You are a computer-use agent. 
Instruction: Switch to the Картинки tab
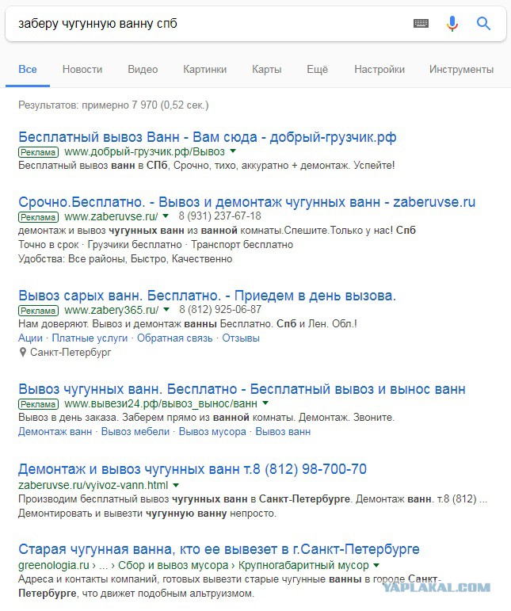[205, 70]
